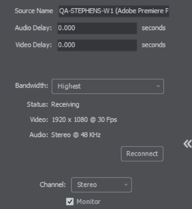Click the Reconnect button

pos(142,154)
